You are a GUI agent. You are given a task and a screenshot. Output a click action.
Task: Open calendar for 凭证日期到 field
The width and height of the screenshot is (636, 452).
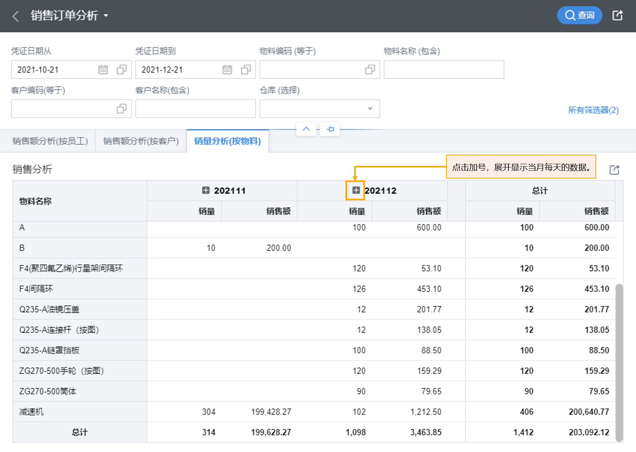pos(227,70)
